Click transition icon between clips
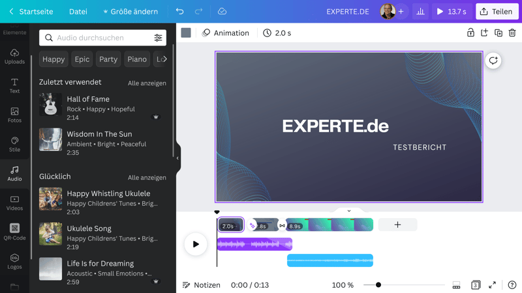The height and width of the screenshot is (293, 522). point(282,225)
